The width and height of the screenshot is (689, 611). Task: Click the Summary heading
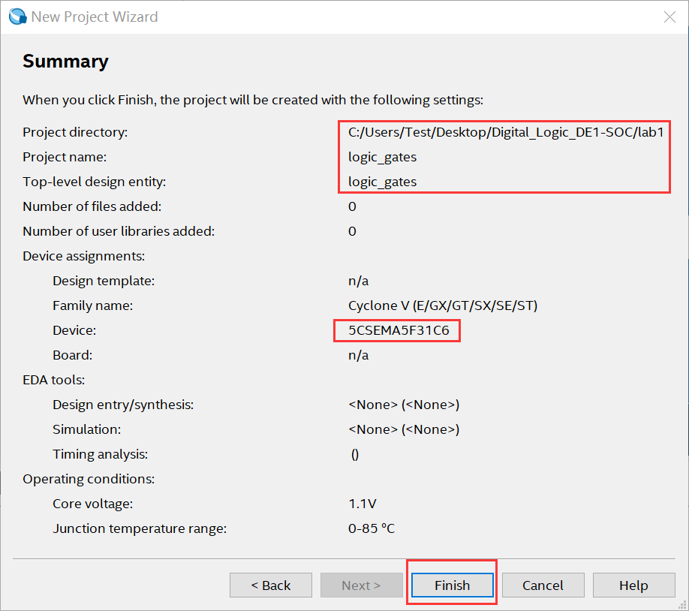tap(65, 61)
